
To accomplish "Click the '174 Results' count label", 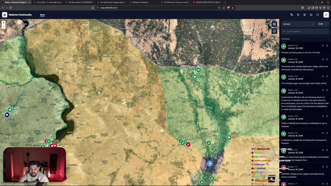I will click(x=285, y=39).
